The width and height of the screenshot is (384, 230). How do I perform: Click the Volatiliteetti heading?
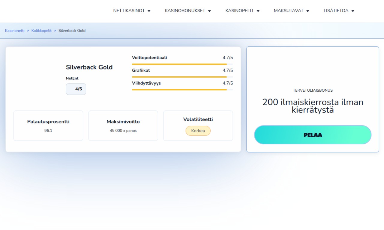click(198, 119)
